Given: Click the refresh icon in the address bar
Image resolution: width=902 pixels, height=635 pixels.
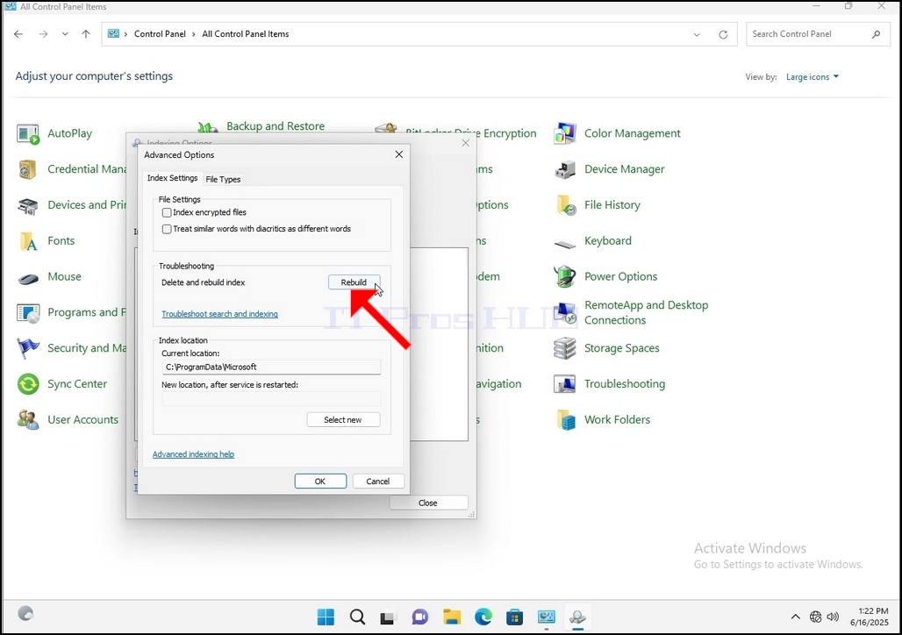Looking at the screenshot, I should (x=723, y=34).
